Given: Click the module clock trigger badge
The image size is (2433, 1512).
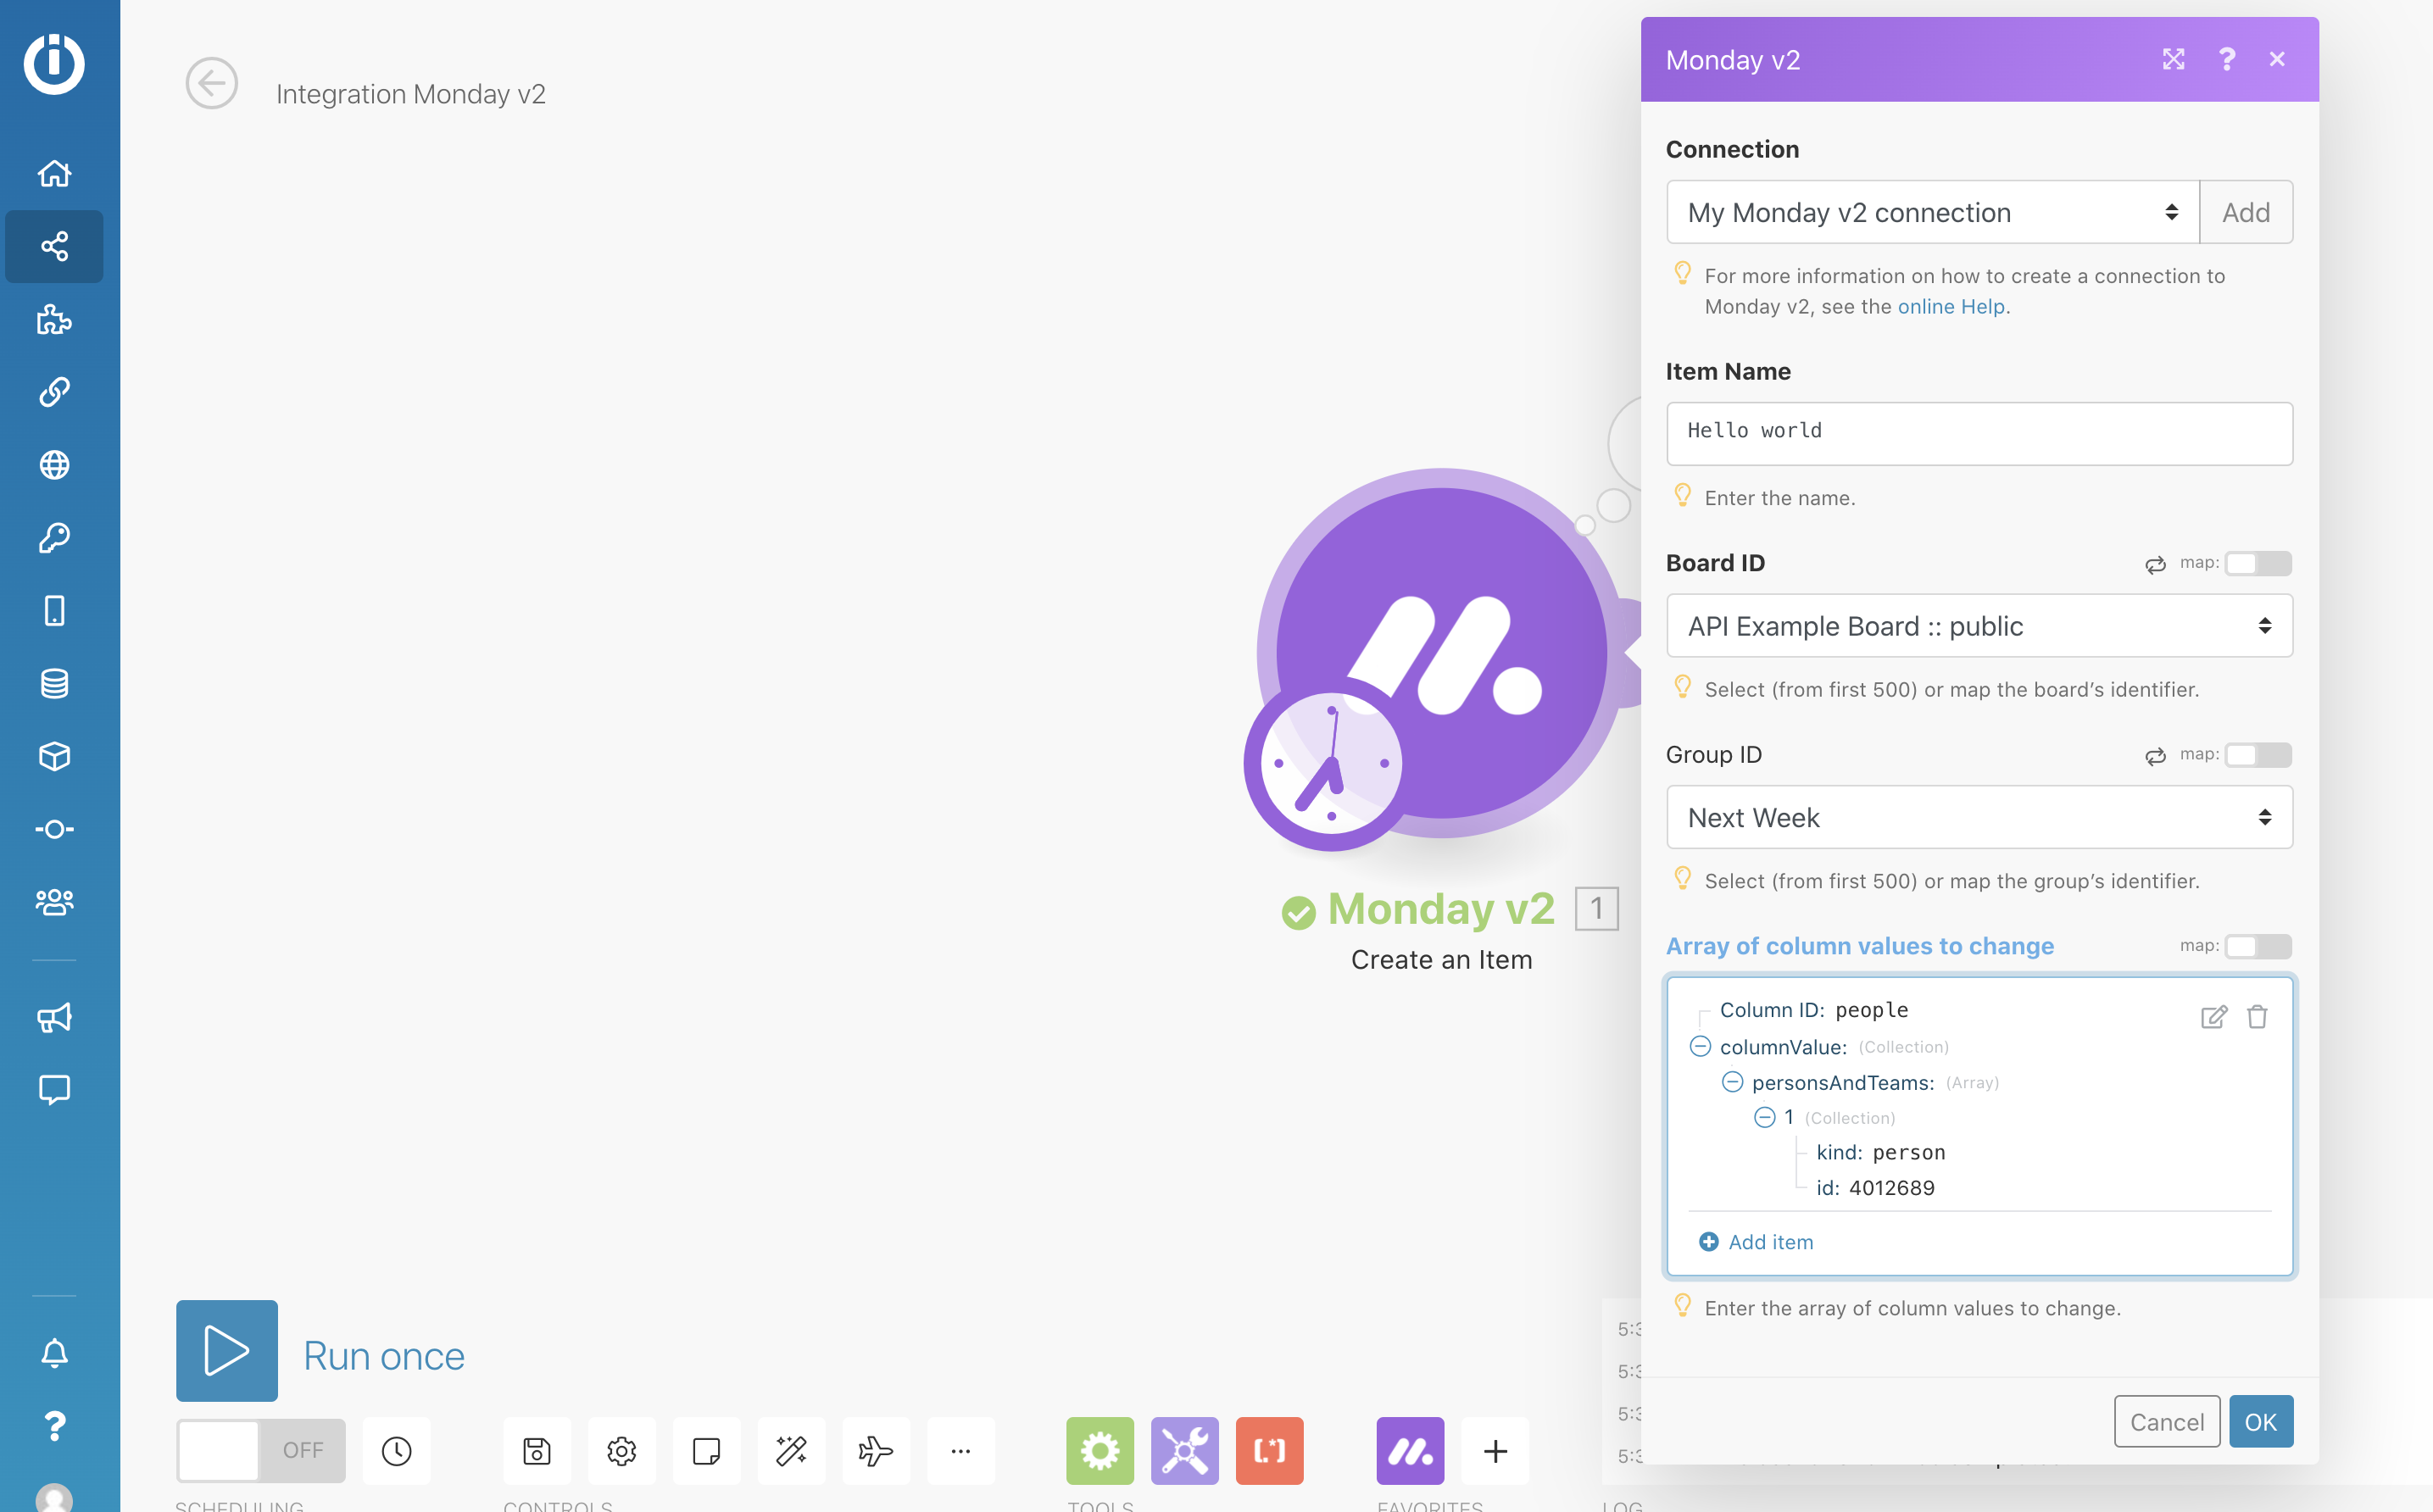Looking at the screenshot, I should click(1330, 763).
